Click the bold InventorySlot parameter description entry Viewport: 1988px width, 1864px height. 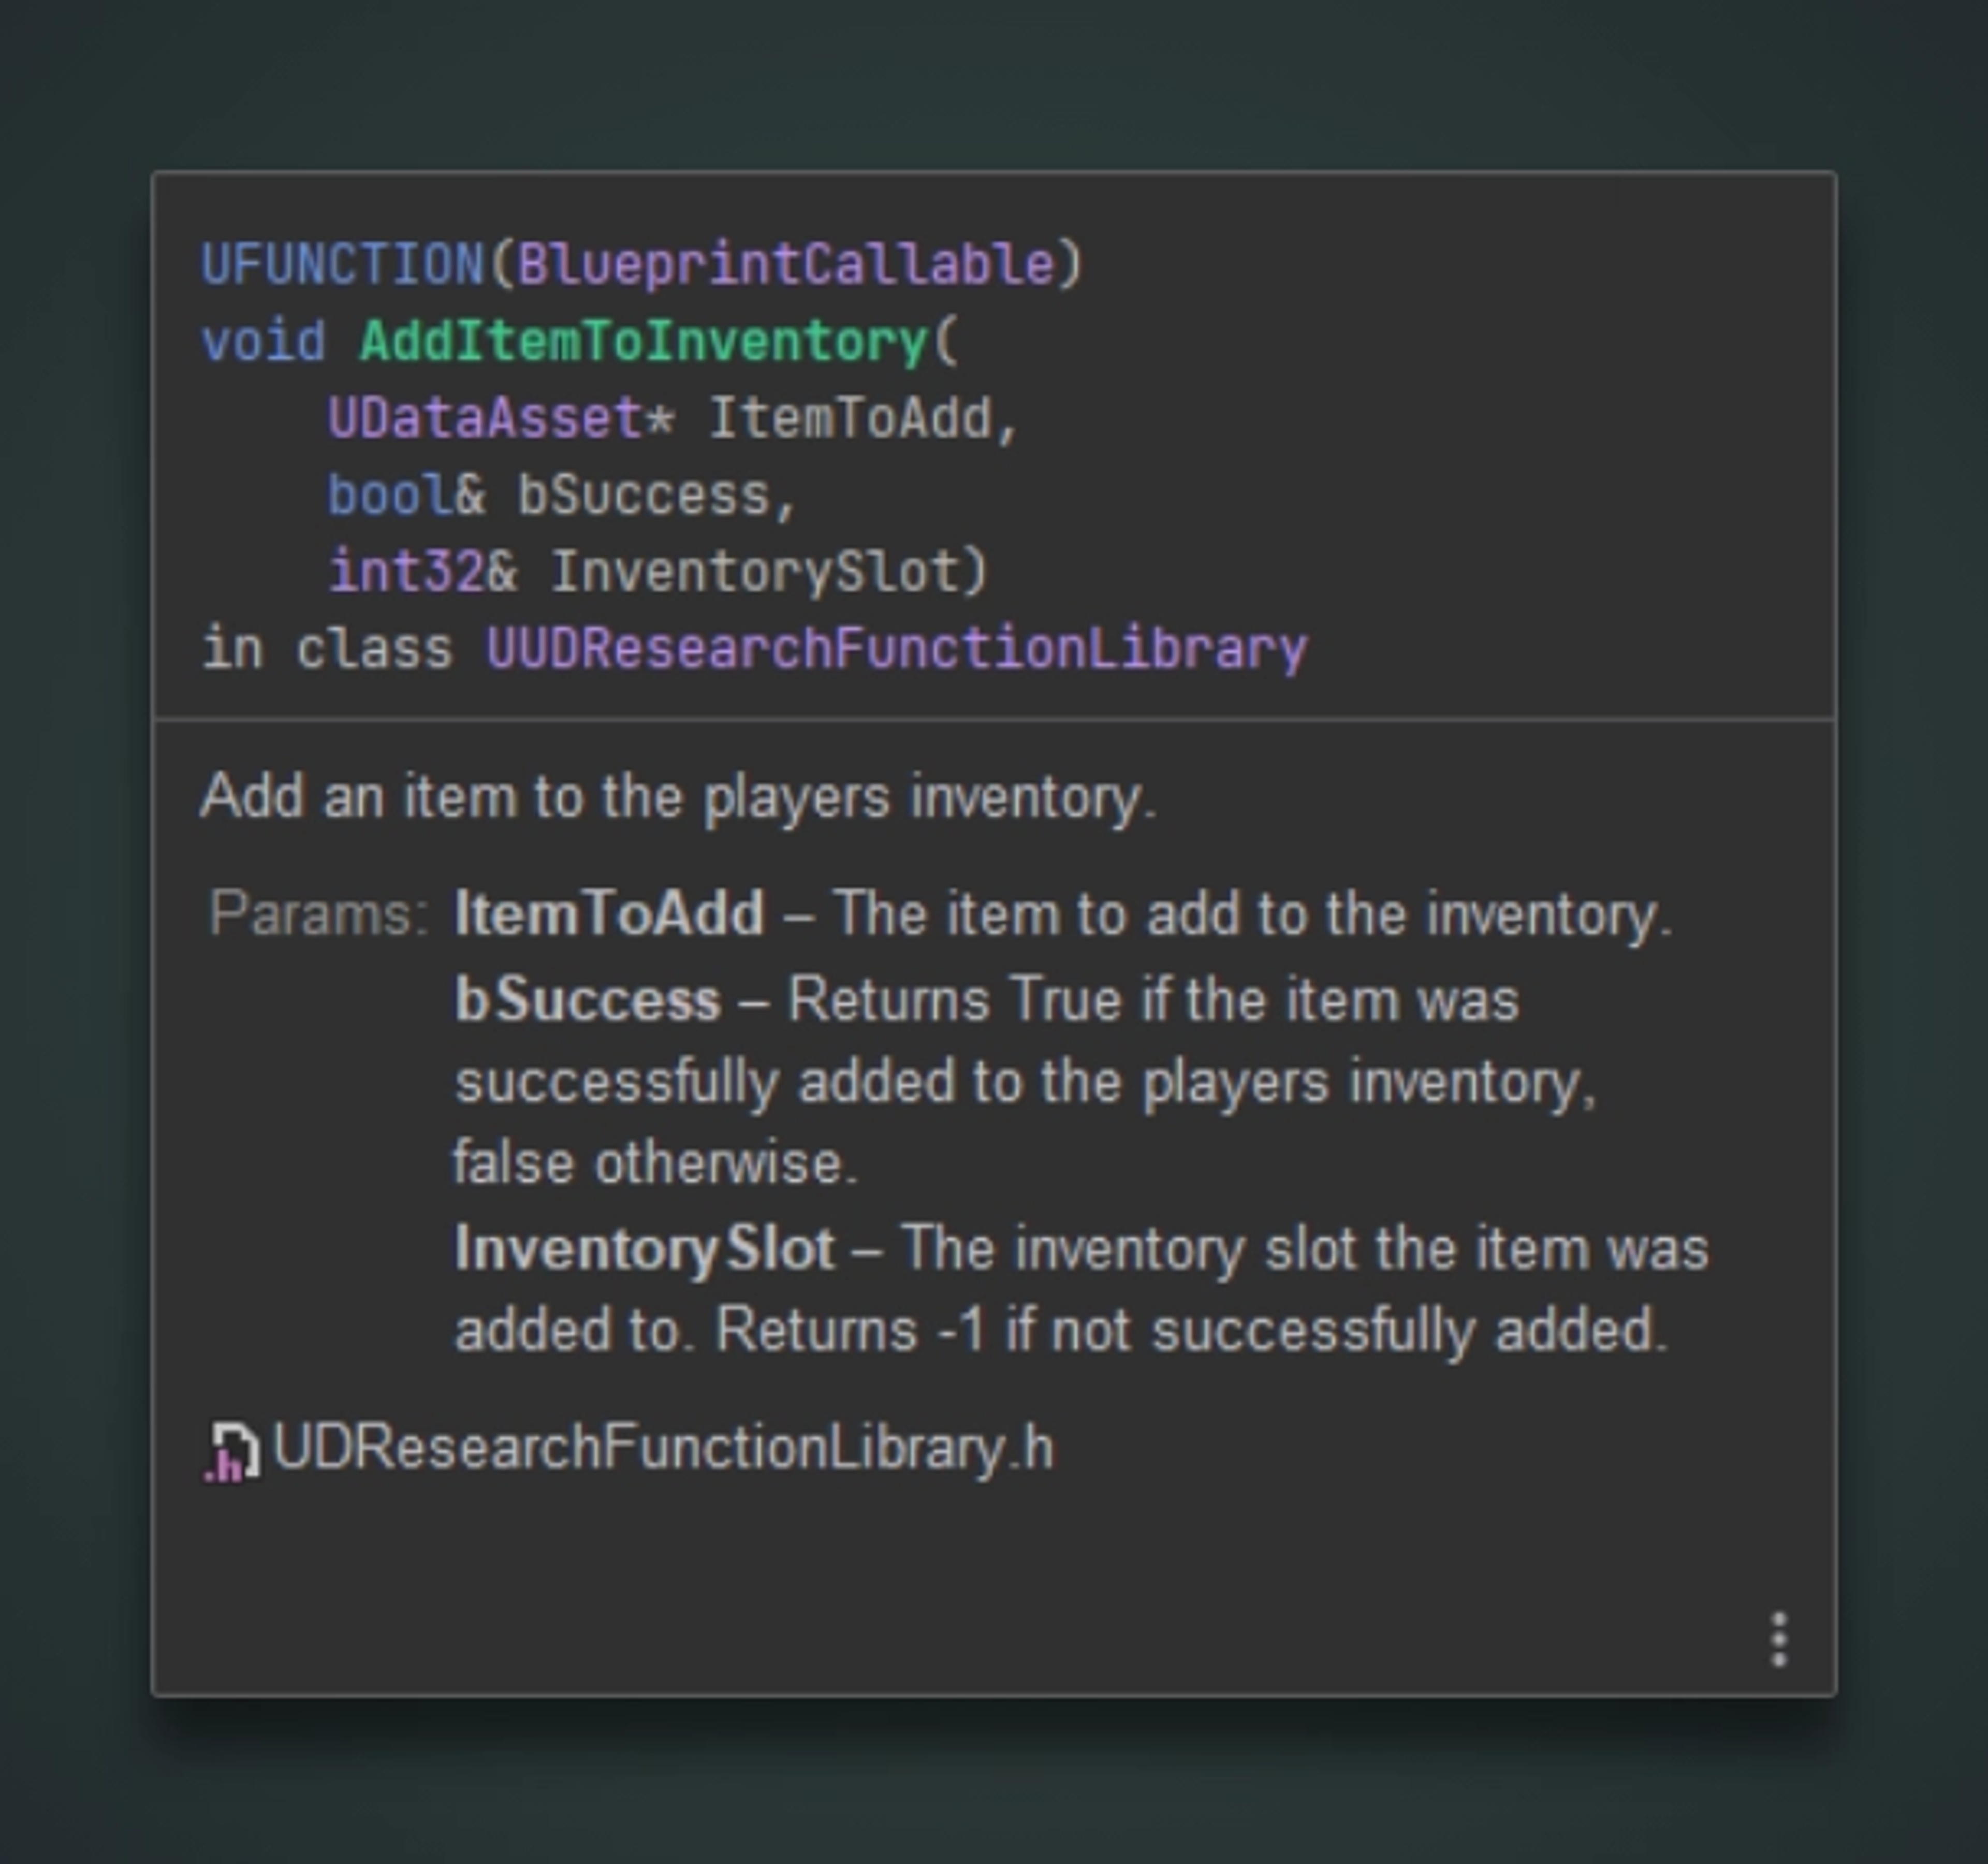[644, 1248]
